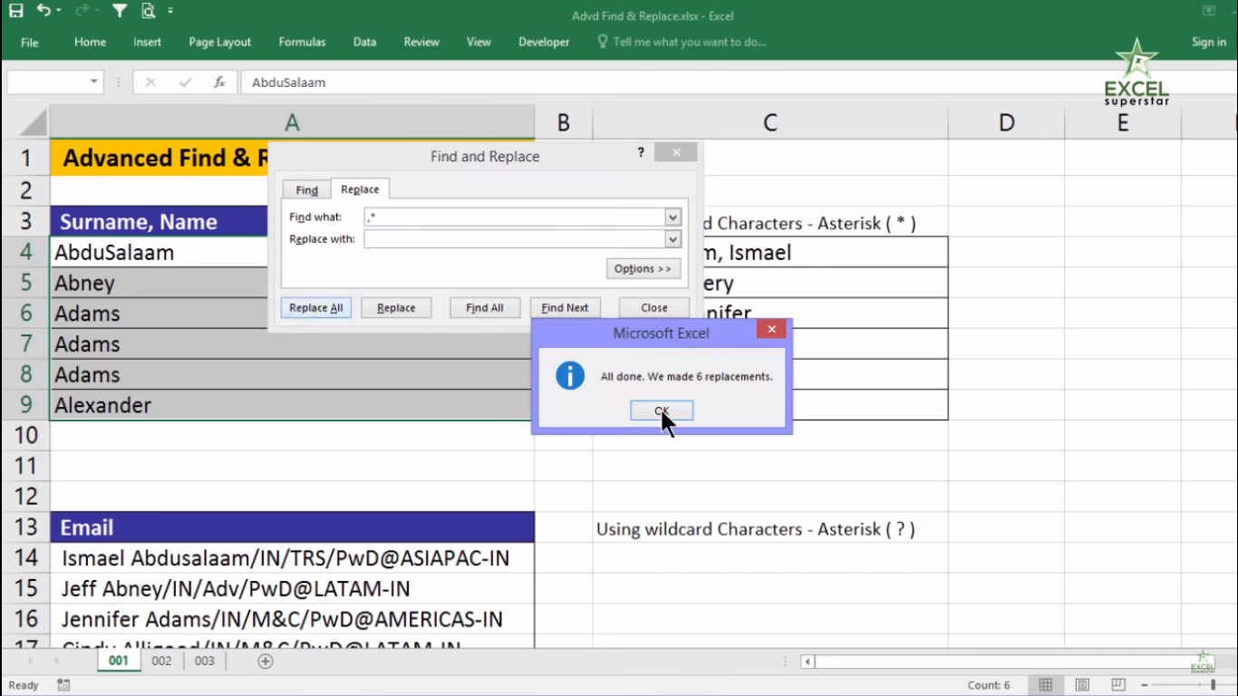Open the Page Layout tab
The width and height of the screenshot is (1238, 696).
pos(219,42)
